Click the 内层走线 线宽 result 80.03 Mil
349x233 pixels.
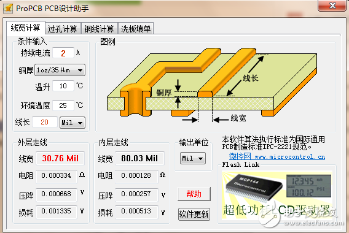(x=139, y=158)
